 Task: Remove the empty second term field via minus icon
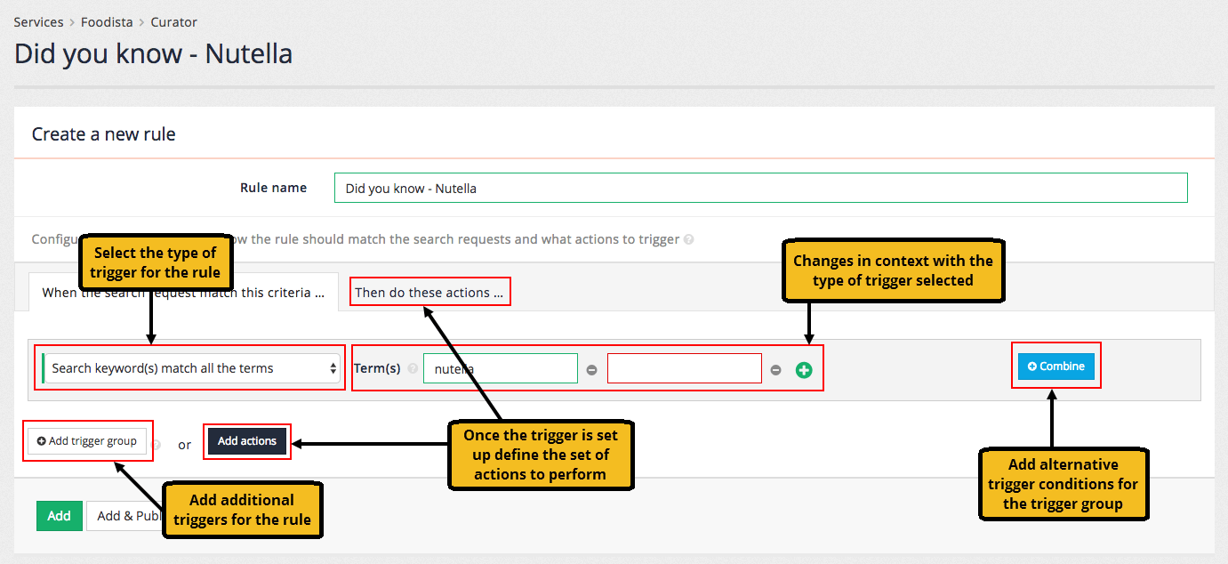775,370
